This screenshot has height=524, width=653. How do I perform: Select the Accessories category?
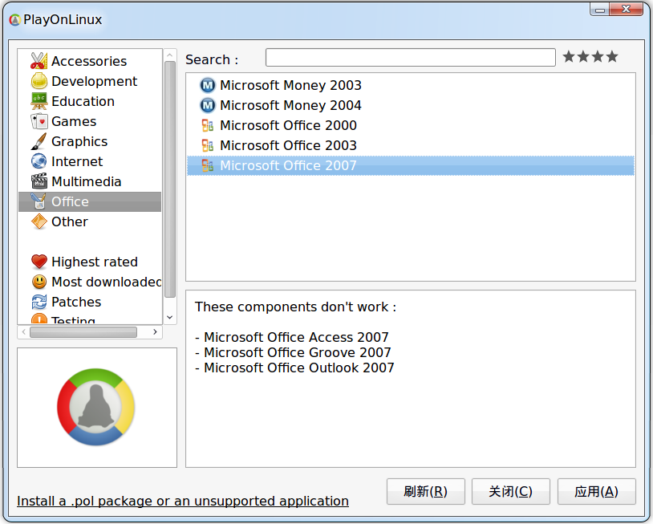coord(89,61)
